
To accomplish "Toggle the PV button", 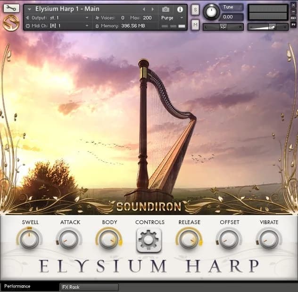I will tap(293, 25).
